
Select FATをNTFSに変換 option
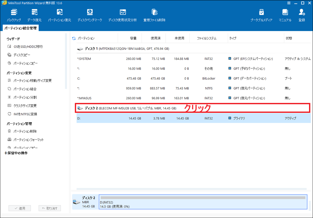[22, 114]
